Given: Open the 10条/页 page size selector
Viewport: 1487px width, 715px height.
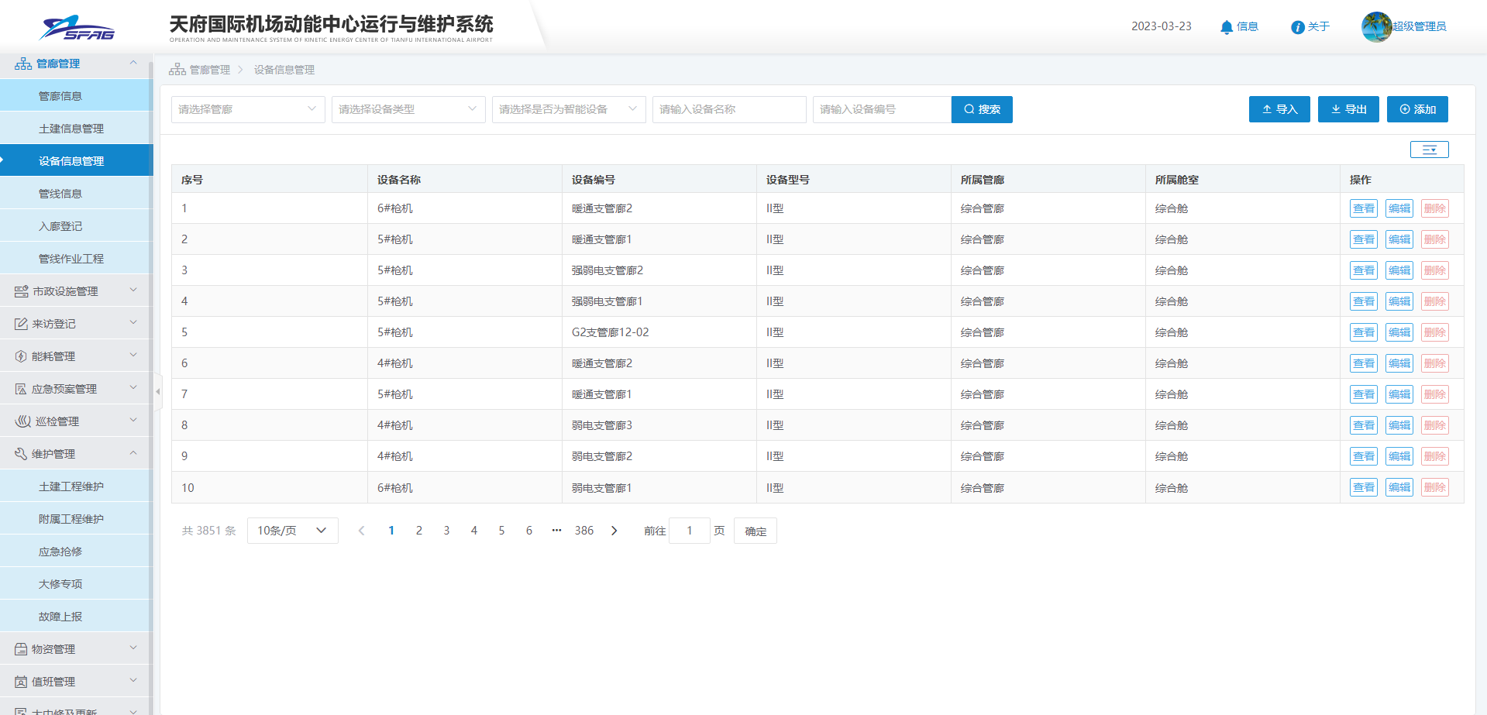Looking at the screenshot, I should coord(292,531).
